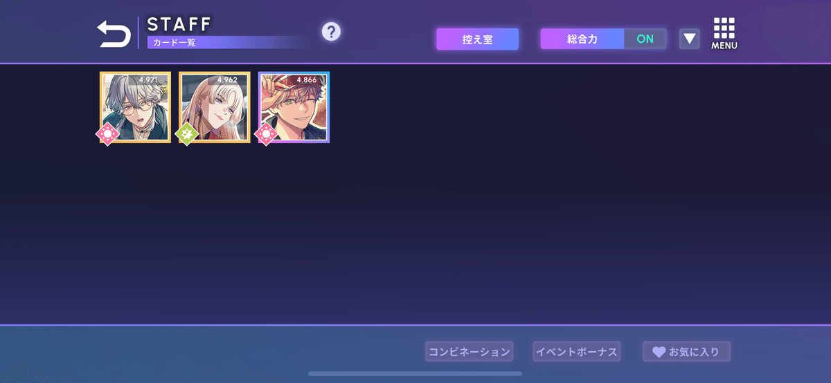Tap the bottom home indicator bar
831x383 pixels.
pos(415,374)
